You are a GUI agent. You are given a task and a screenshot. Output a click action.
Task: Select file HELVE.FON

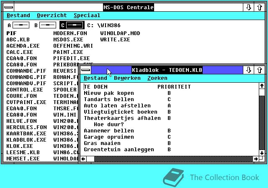click(x=21, y=121)
